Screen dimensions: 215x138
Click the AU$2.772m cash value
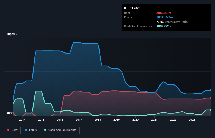click(164, 26)
